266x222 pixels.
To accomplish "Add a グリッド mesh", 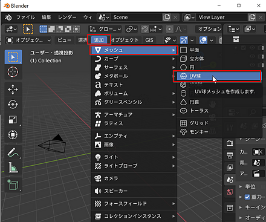I will (x=219, y=123).
